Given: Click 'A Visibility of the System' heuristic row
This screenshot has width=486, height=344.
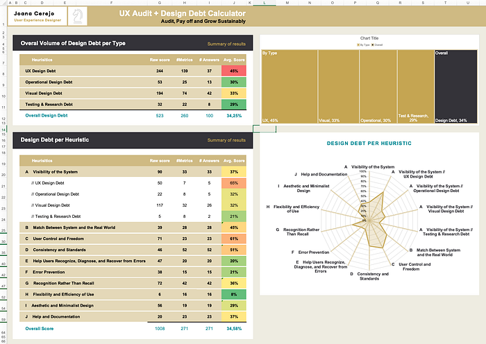Looking at the screenshot, I should click(133, 172).
